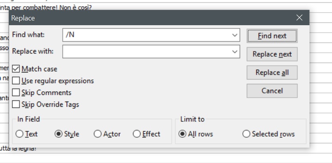Enable Skip Override Tags option

pyautogui.click(x=16, y=104)
